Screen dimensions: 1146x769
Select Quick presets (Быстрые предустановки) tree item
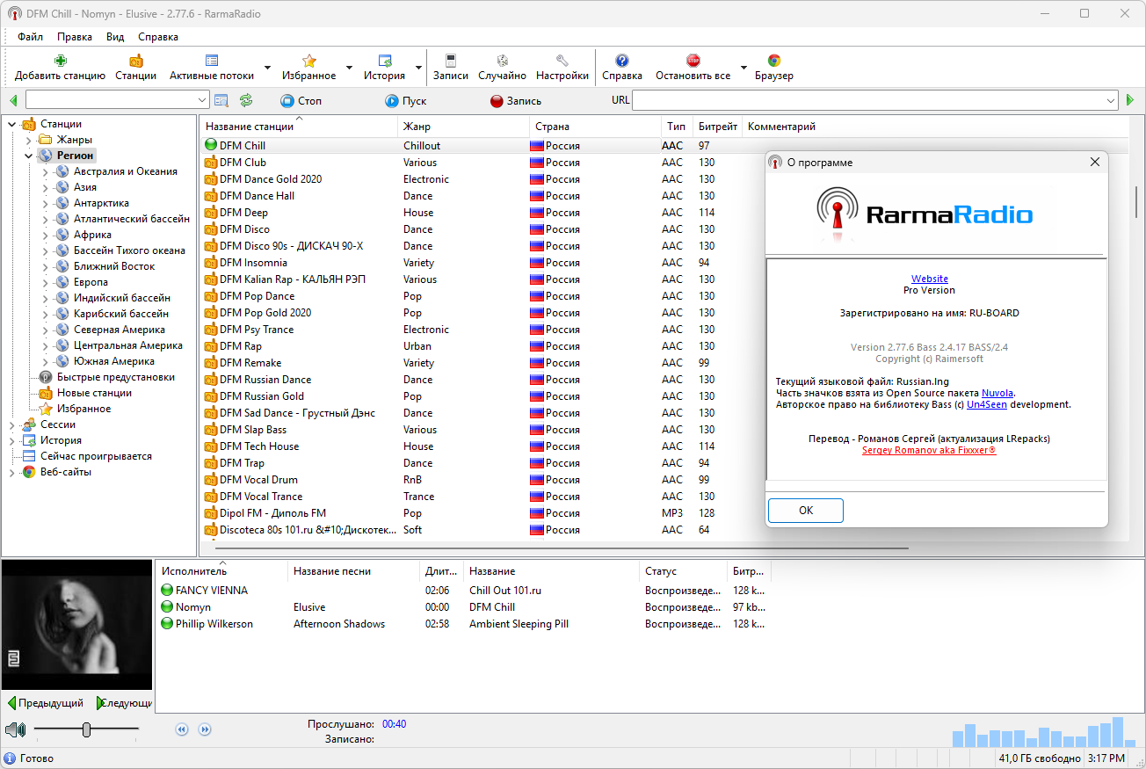(115, 377)
